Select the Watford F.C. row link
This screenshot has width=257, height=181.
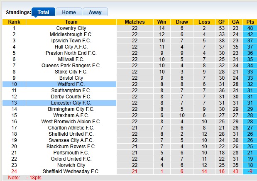[x=71, y=84]
